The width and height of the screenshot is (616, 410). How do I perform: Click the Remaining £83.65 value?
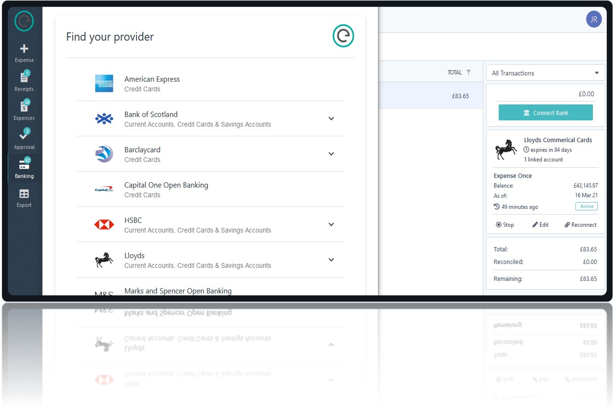[588, 279]
